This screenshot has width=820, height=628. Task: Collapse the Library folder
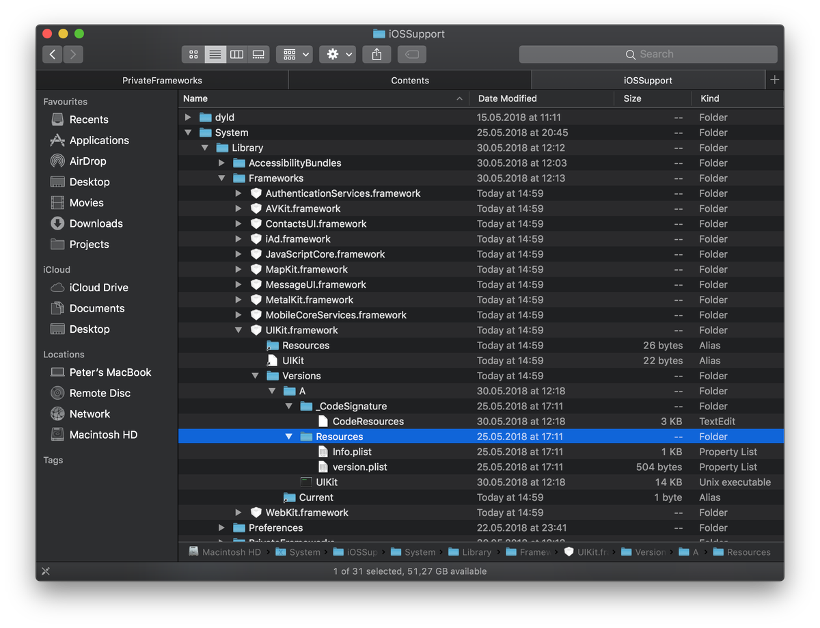point(204,148)
